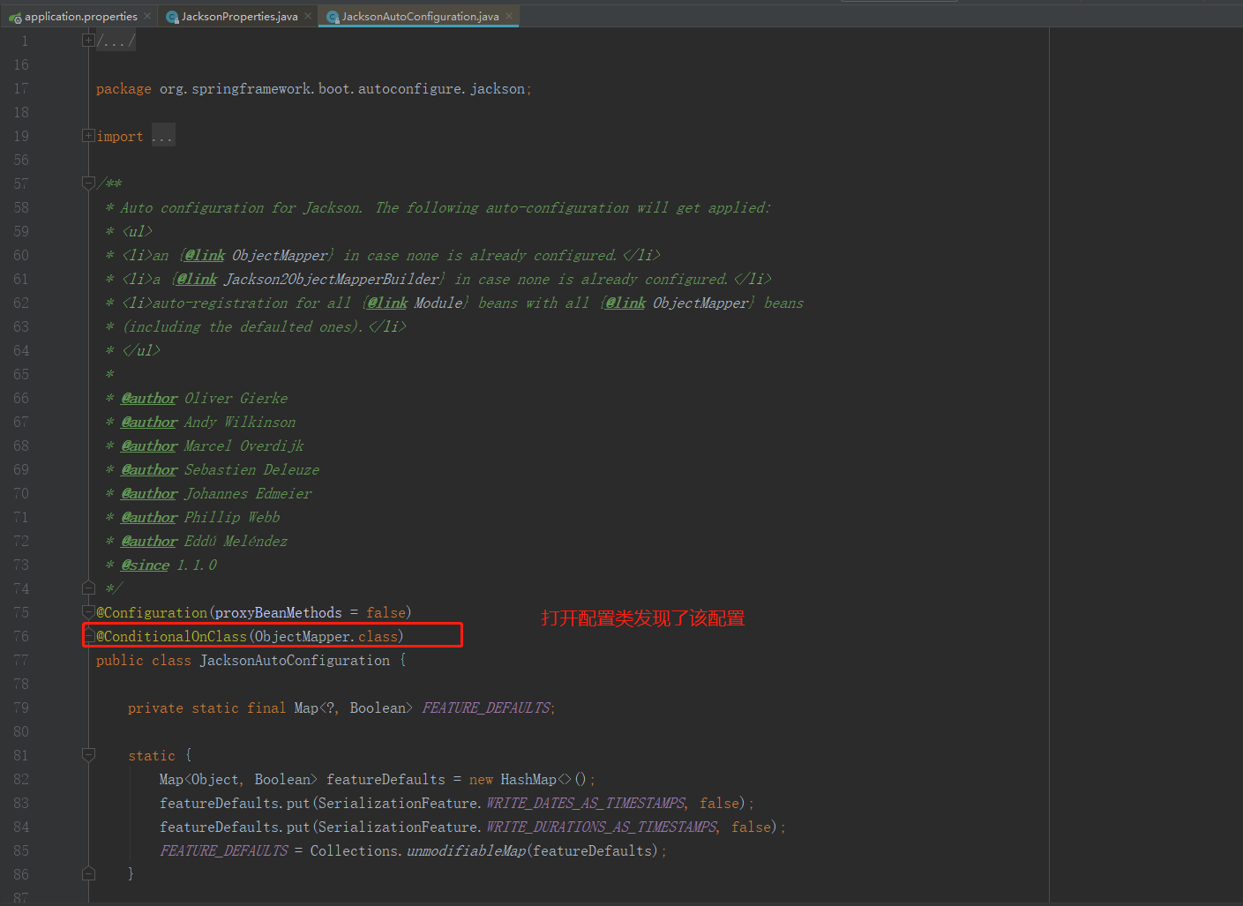Switch to the application.properties tab
The width and height of the screenshot is (1243, 906).
[80, 16]
